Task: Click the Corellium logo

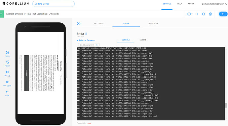Action: [x=16, y=4]
